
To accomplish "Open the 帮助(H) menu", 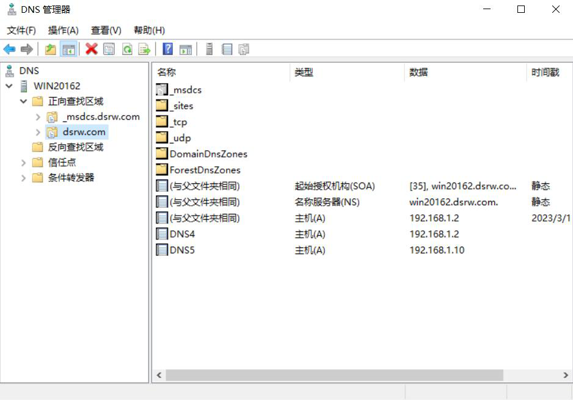I will 149,31.
